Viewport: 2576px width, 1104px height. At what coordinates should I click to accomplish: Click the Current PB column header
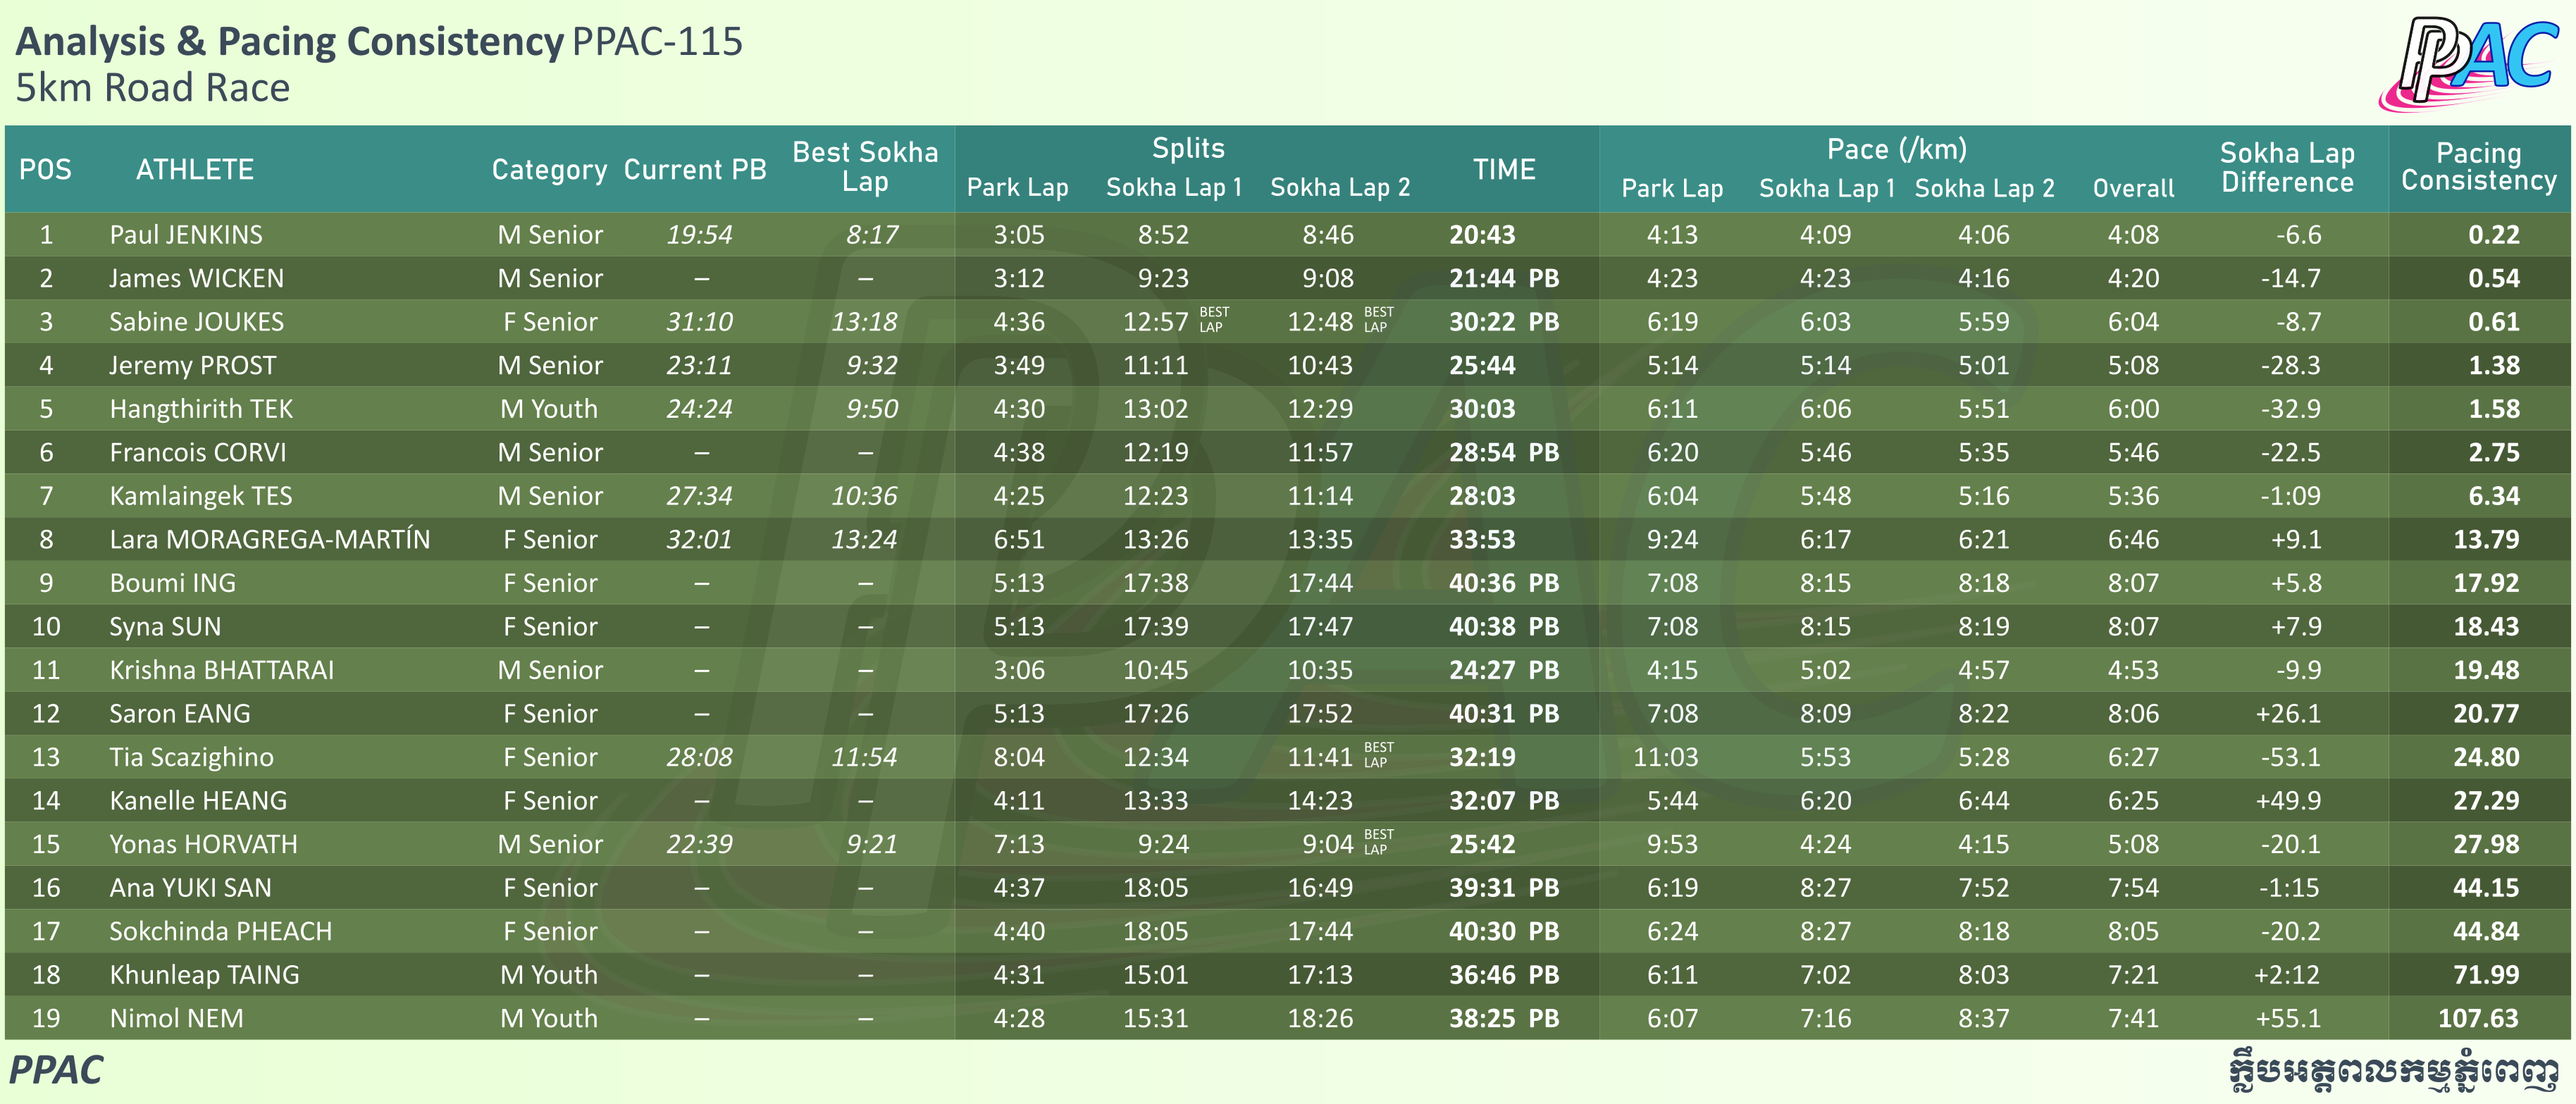pyautogui.click(x=695, y=170)
